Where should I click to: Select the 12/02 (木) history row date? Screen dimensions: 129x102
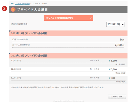16,69
